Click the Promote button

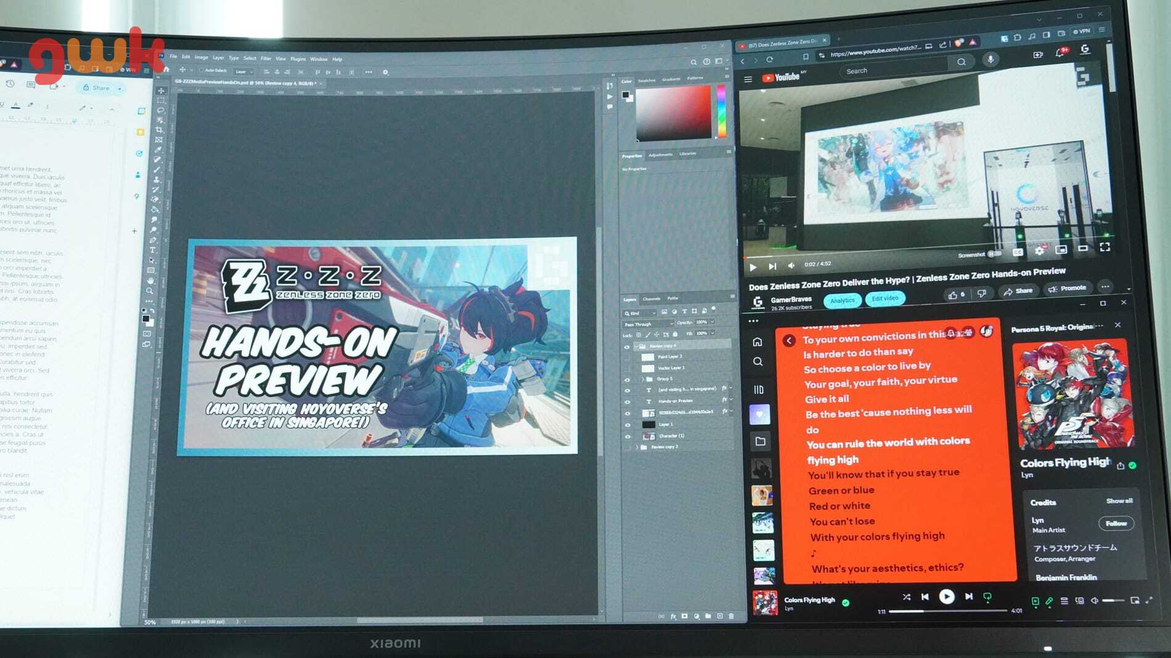[x=1067, y=288]
